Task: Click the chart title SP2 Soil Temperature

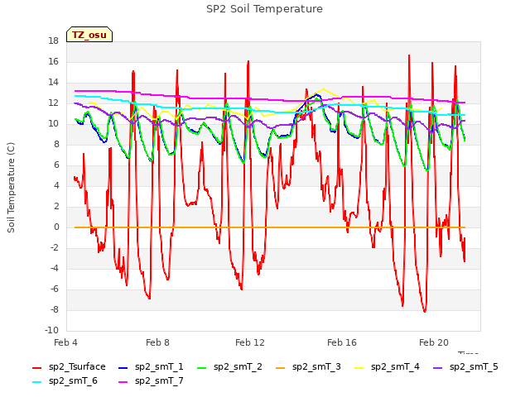Action: point(264,9)
